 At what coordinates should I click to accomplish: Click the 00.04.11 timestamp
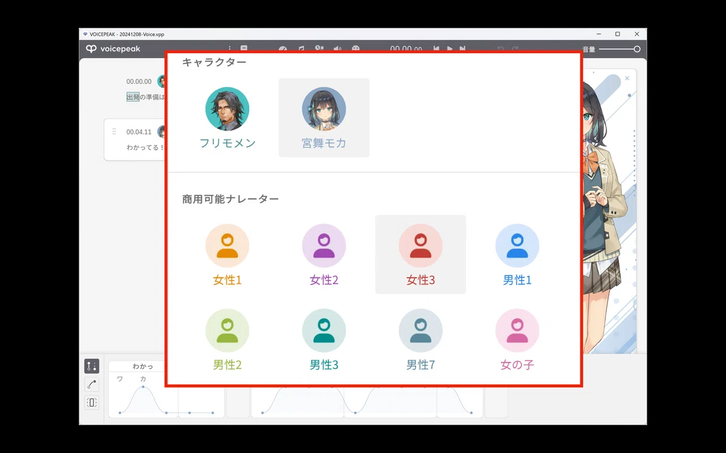tap(139, 132)
